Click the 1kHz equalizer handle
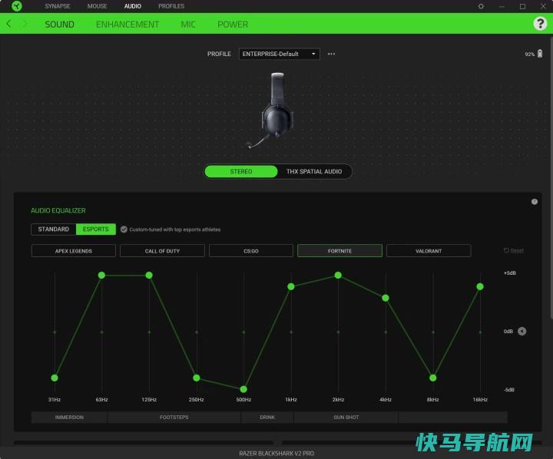This screenshot has height=459, width=553. pos(291,286)
